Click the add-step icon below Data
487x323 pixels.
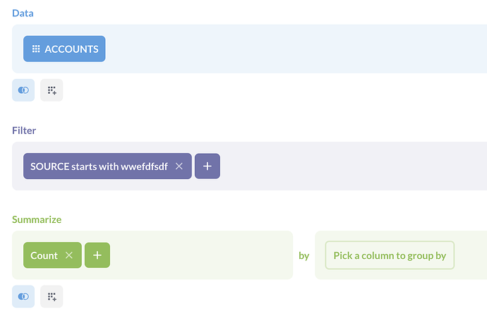click(52, 90)
